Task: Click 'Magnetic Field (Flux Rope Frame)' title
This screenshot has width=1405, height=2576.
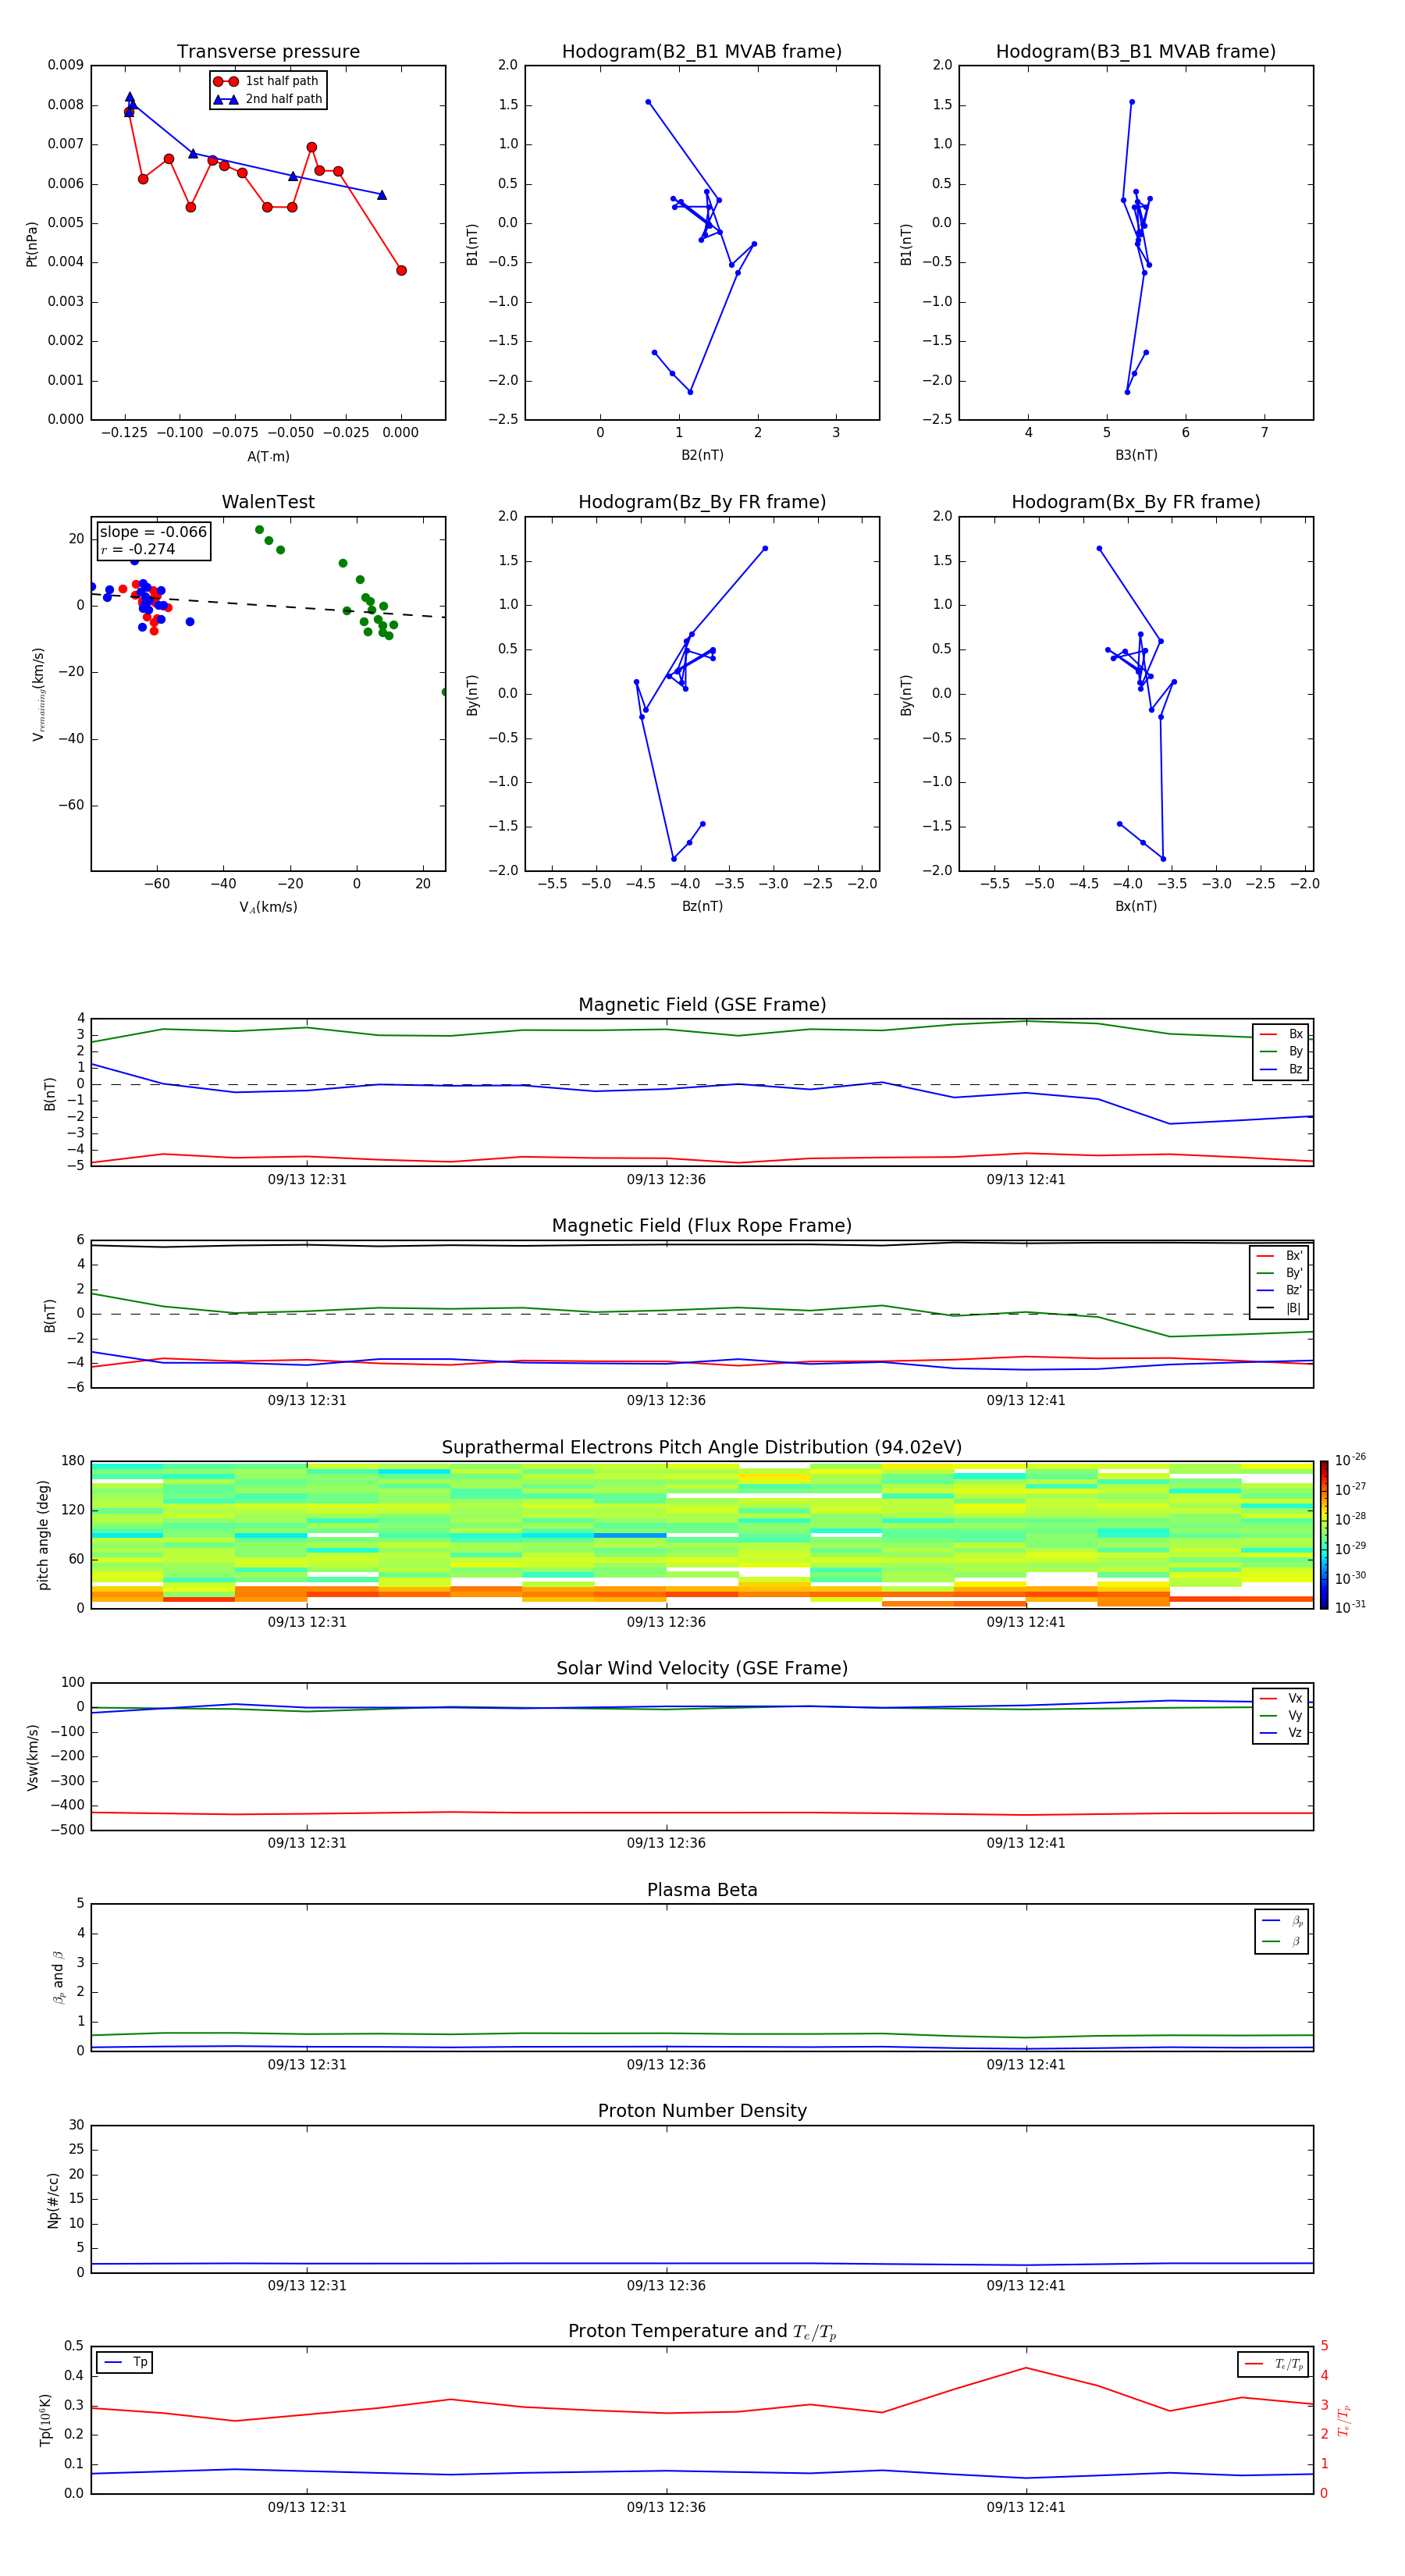Action: (x=702, y=1226)
